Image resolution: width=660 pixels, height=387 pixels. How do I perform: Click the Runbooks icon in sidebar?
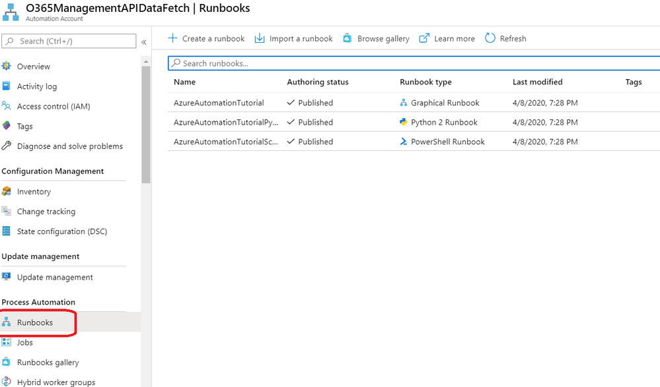(7, 322)
